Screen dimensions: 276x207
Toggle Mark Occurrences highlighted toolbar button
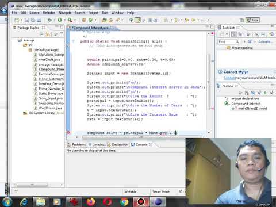(137, 20)
